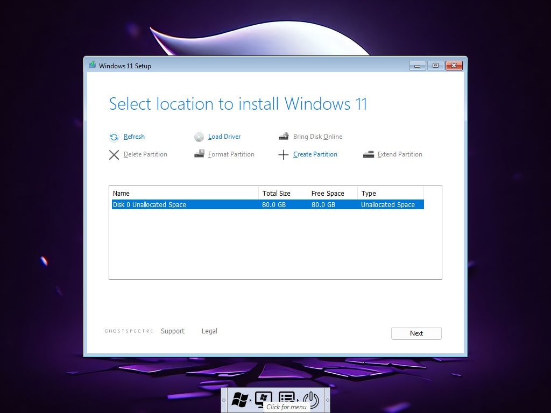Image resolution: width=551 pixels, height=413 pixels.
Task: Open the Support link
Action: [173, 331]
